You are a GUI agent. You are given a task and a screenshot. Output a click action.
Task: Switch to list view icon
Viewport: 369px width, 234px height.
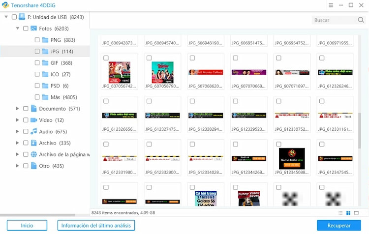(340, 213)
